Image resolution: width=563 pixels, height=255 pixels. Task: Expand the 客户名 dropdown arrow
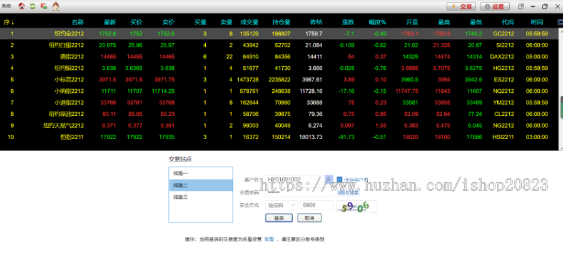coord(329,179)
